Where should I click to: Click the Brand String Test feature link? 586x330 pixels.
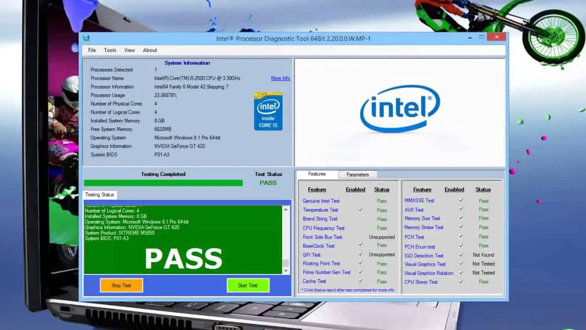click(x=320, y=219)
